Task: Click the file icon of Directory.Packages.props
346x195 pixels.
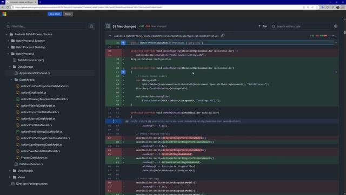Action: [x=13, y=184]
